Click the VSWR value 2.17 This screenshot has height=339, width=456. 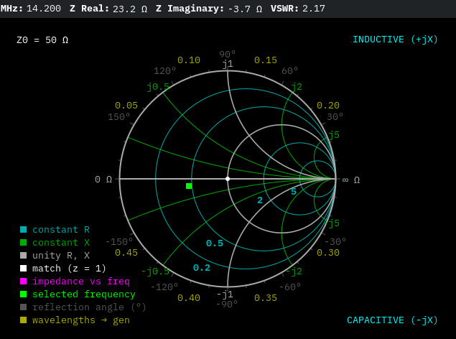[x=314, y=9]
